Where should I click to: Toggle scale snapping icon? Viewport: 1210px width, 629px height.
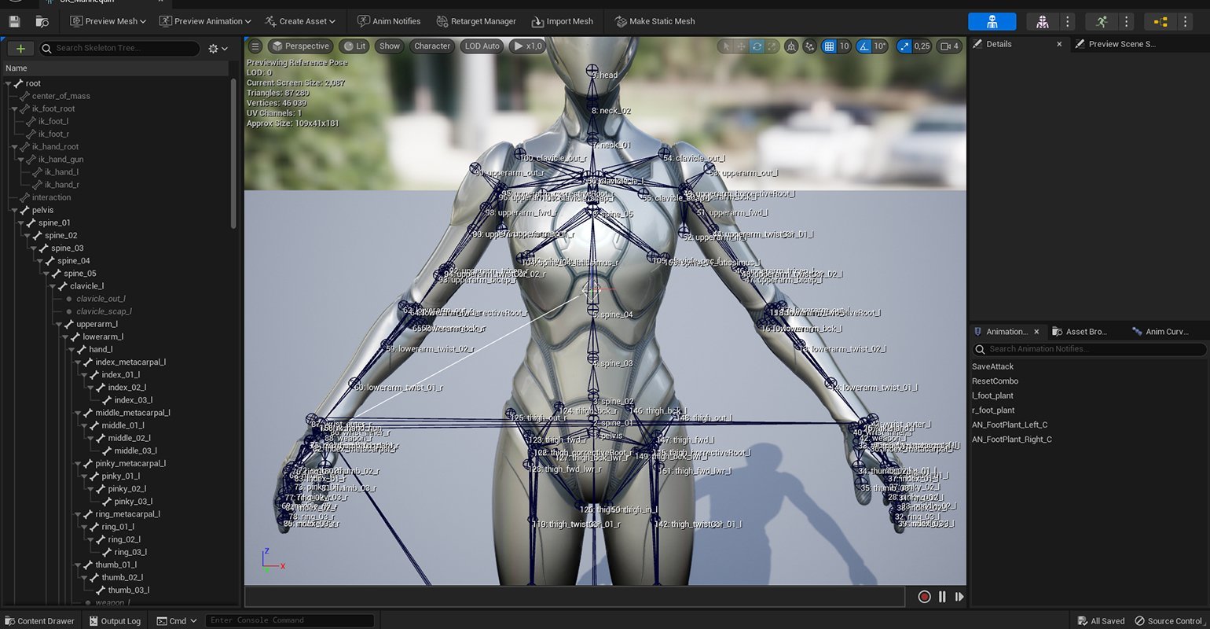(904, 46)
